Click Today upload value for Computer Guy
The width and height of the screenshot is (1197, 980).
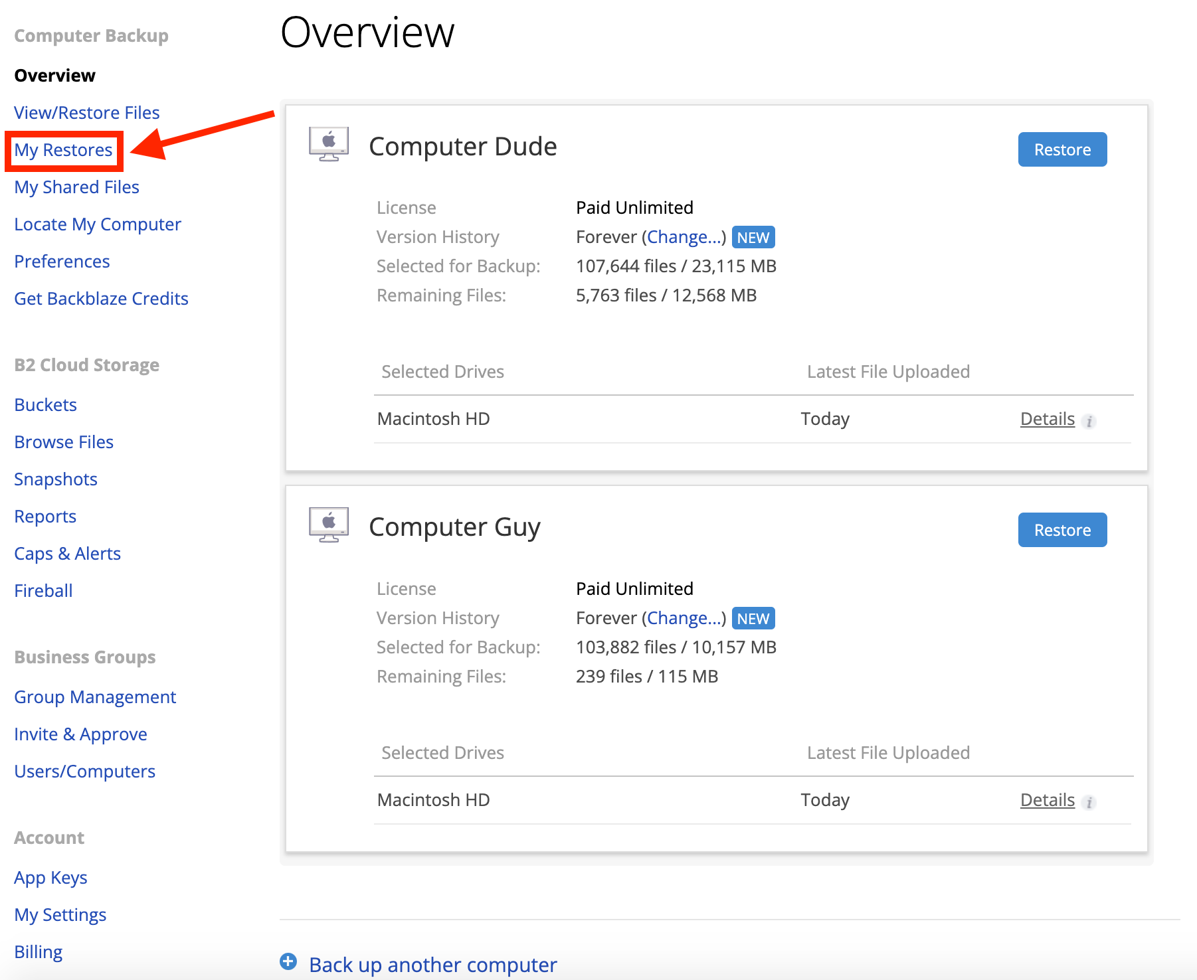[825, 800]
